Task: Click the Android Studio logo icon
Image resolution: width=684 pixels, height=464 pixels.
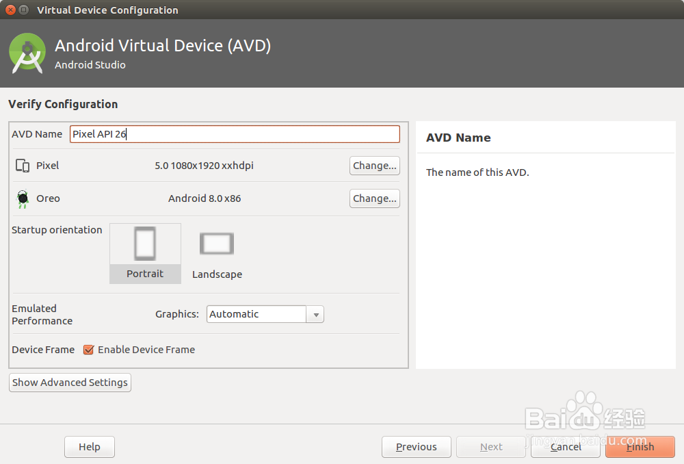Action: click(x=27, y=53)
